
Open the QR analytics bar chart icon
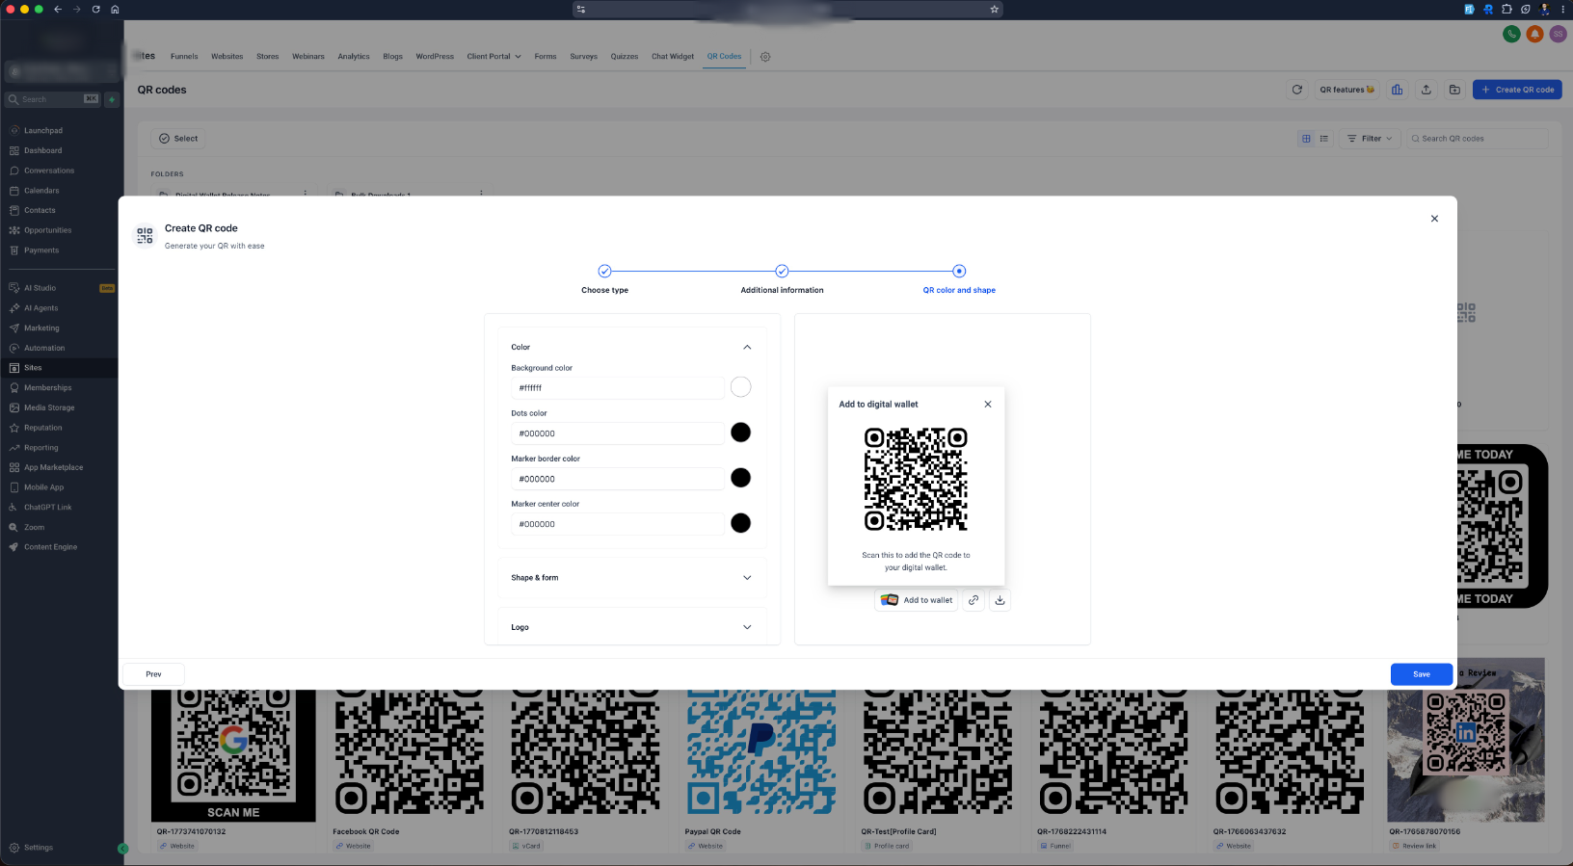[1398, 90]
